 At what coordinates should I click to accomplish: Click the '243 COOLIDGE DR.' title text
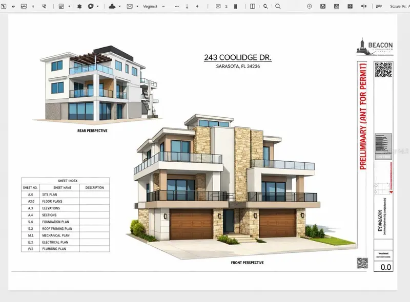[x=238, y=57]
